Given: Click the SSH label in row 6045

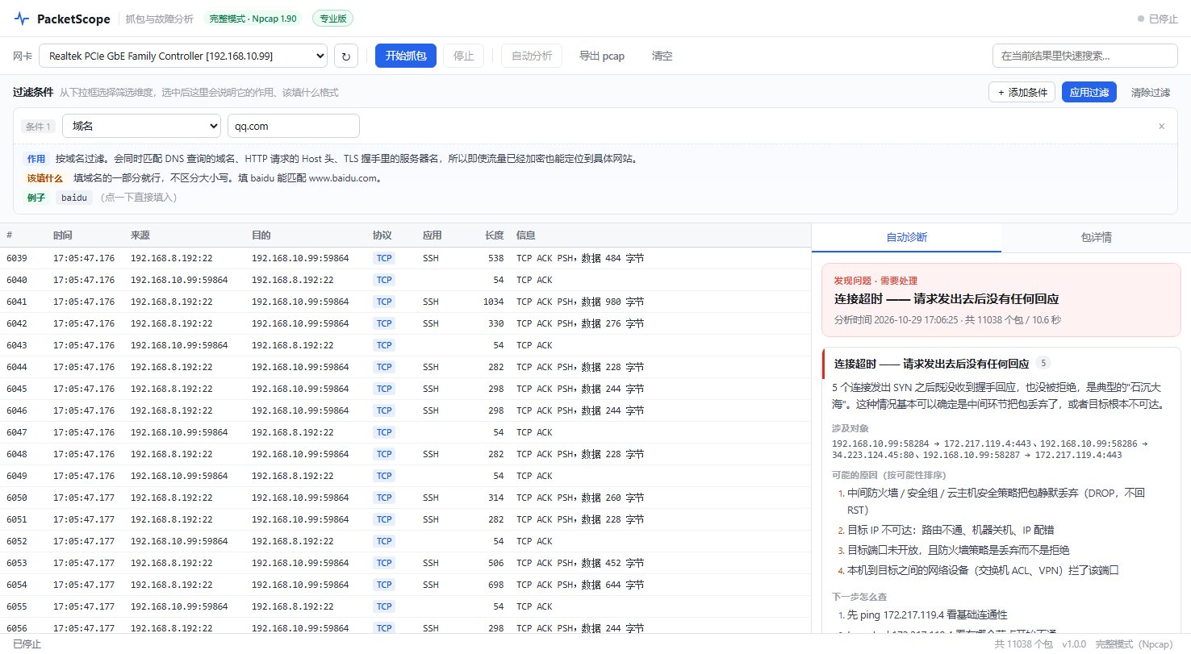Looking at the screenshot, I should pos(431,389).
